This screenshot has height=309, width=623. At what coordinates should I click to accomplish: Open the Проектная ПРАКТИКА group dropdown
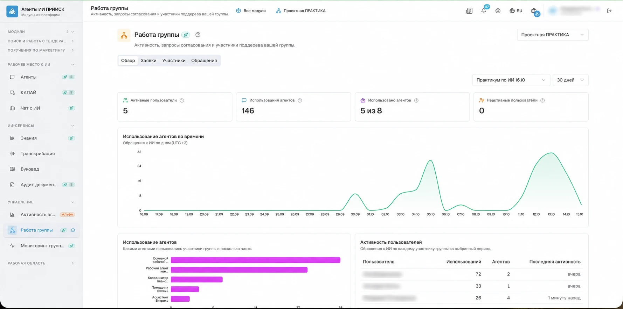pos(553,35)
